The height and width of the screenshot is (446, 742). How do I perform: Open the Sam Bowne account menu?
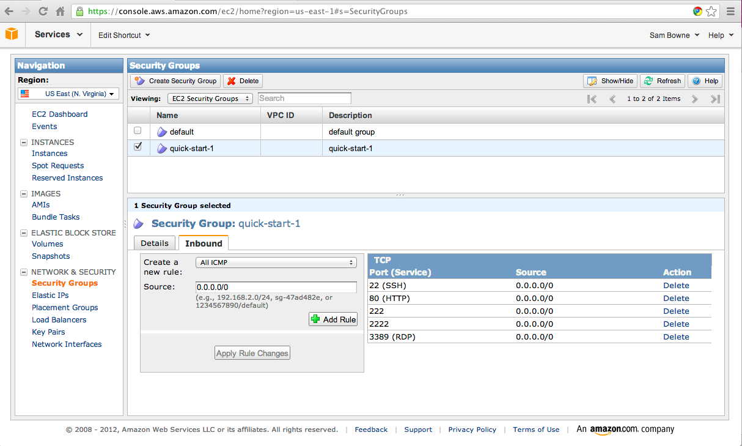coord(674,35)
